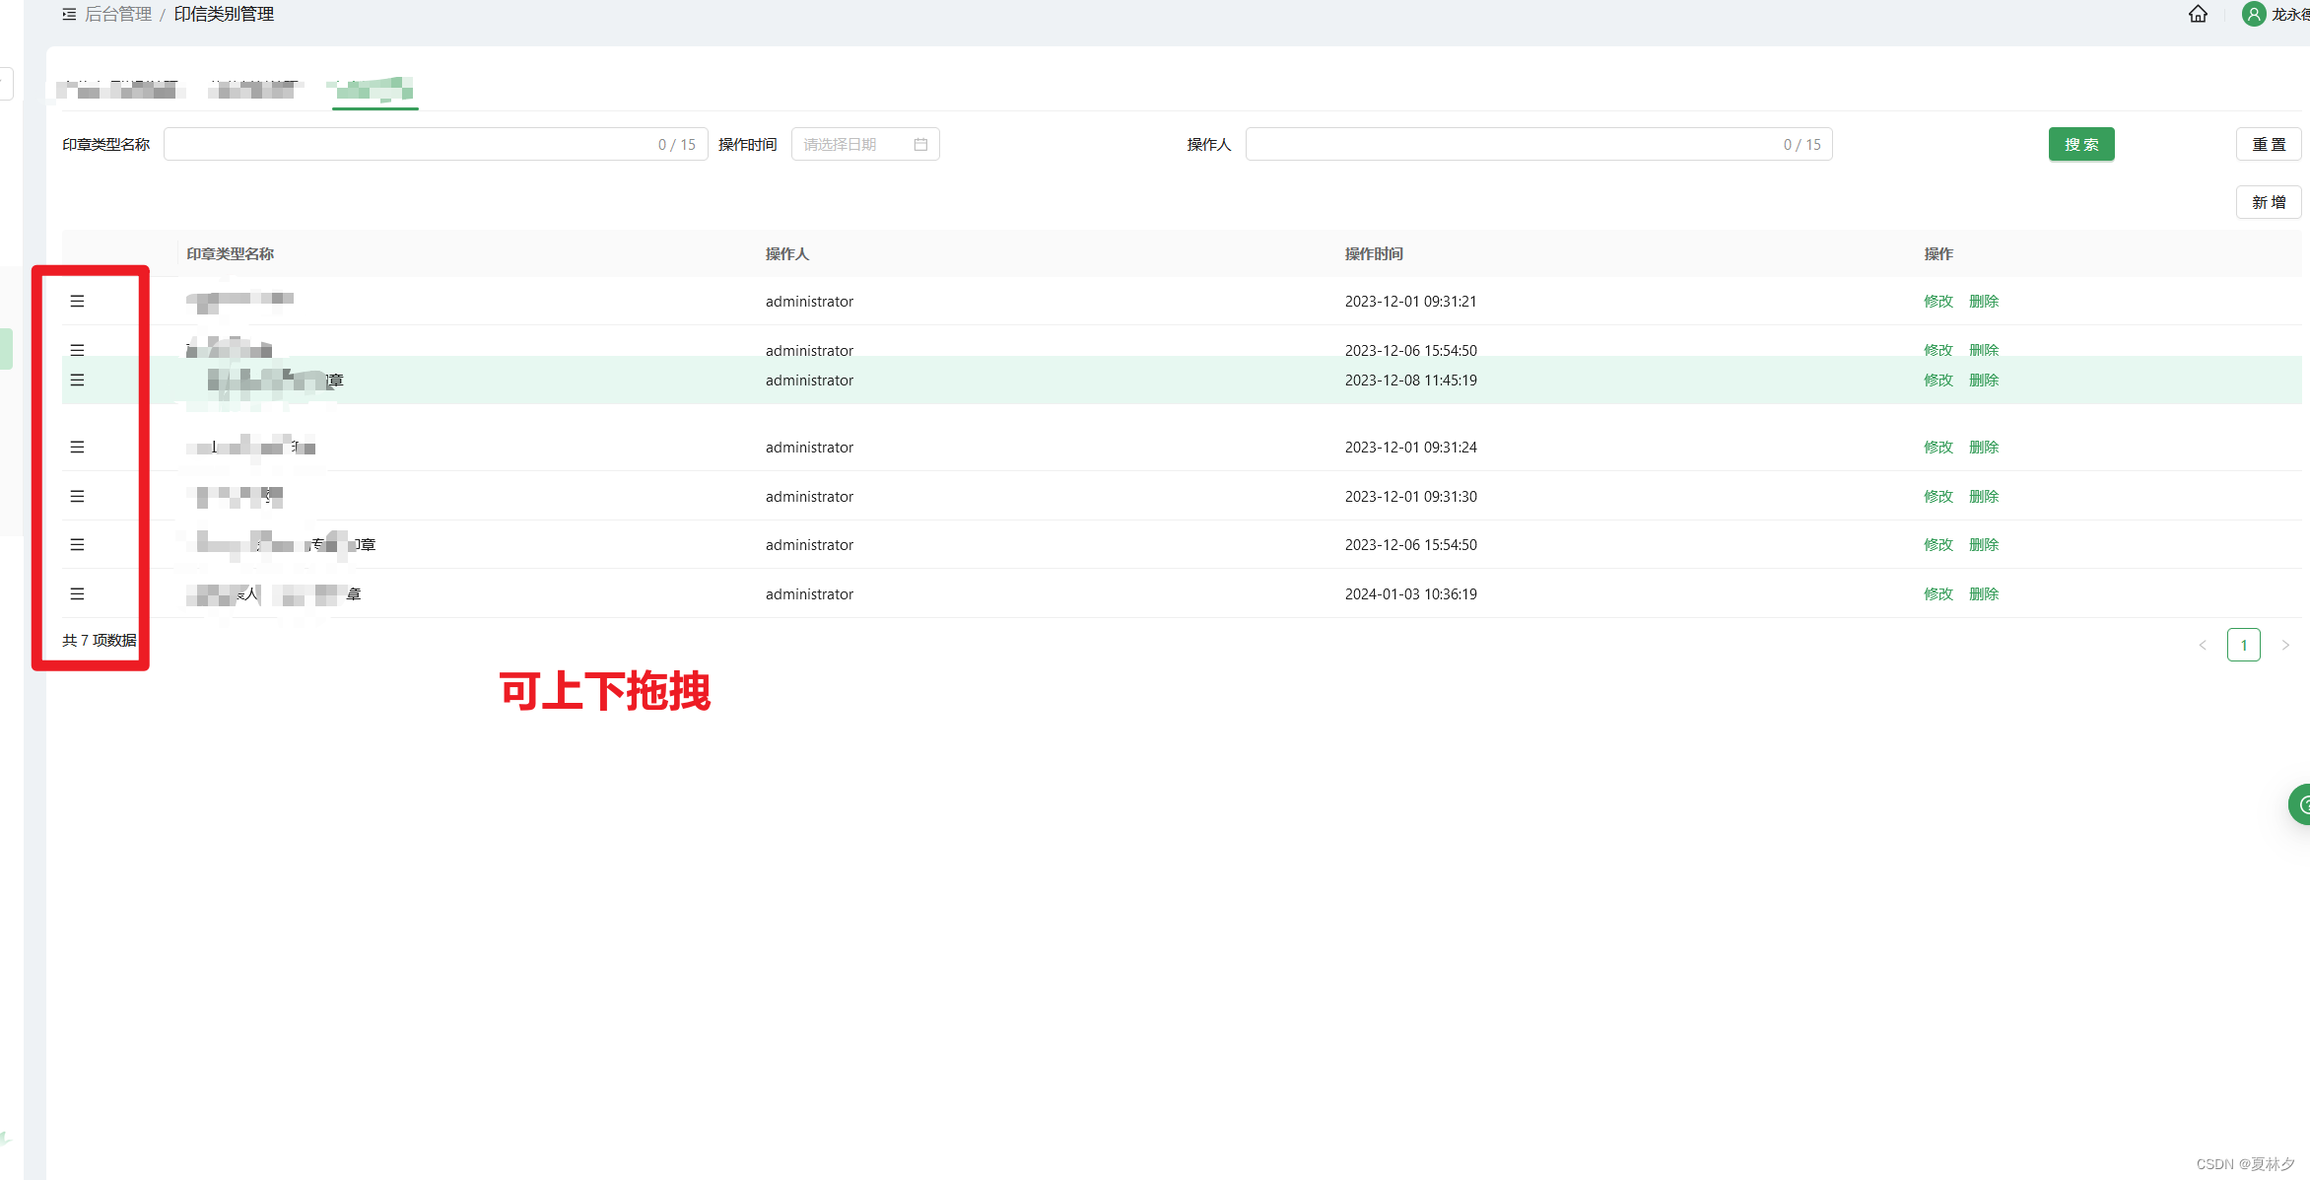
Task: Click the drag handle icon on third row
Action: click(75, 380)
